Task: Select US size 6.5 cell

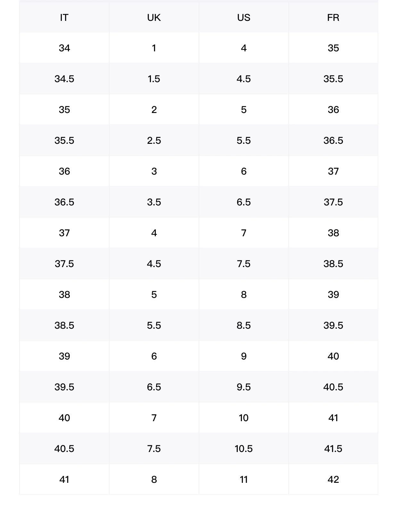Action: coord(244,202)
